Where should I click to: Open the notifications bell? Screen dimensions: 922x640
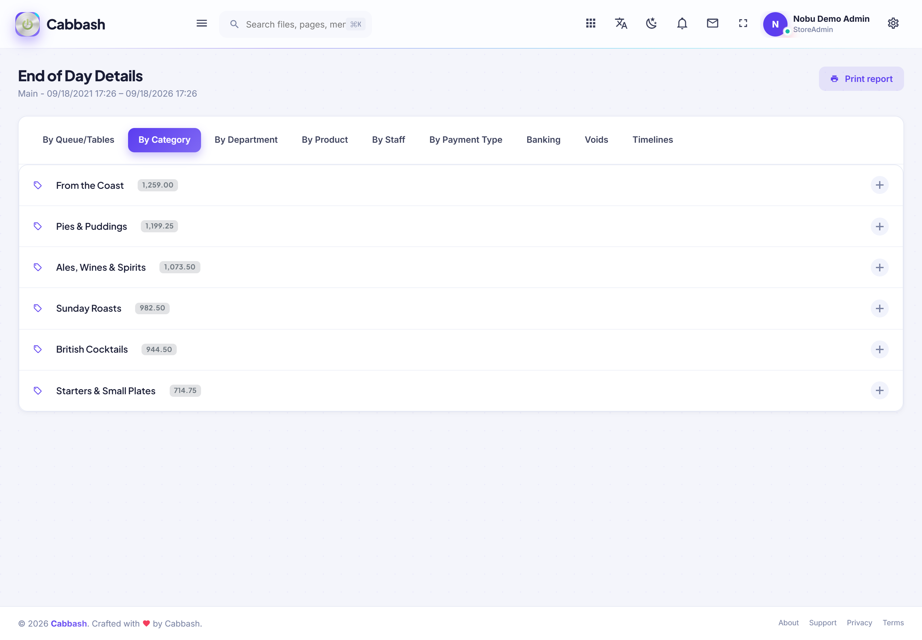682,23
